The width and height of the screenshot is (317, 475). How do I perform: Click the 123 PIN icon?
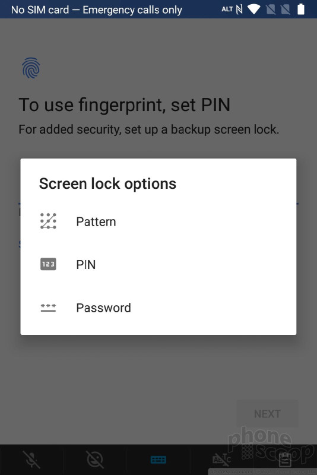tap(48, 264)
